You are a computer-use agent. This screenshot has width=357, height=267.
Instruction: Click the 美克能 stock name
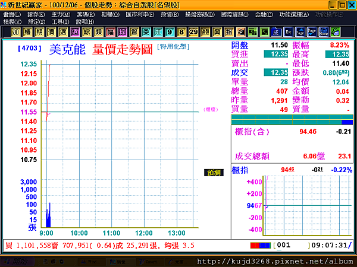point(67,49)
